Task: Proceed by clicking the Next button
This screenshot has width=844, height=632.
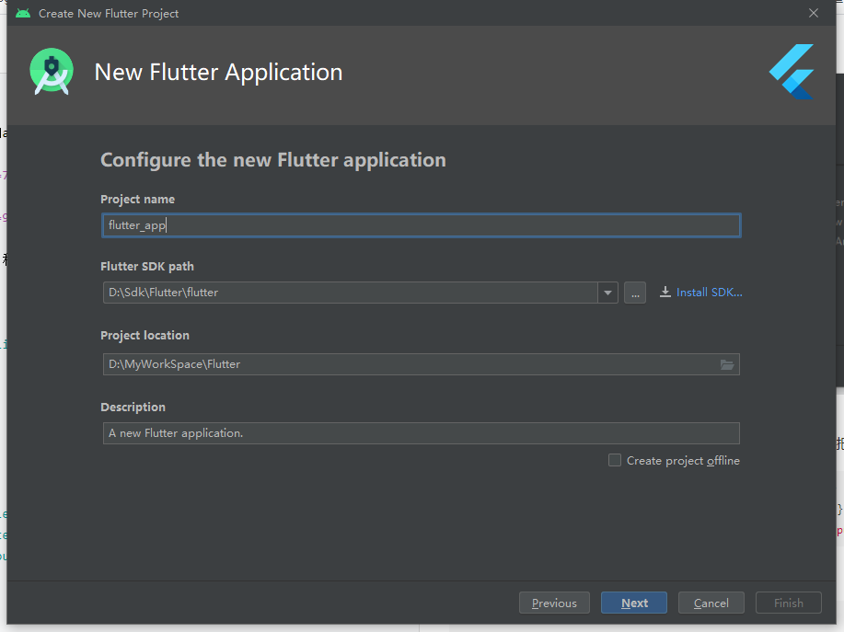Action: (x=634, y=603)
